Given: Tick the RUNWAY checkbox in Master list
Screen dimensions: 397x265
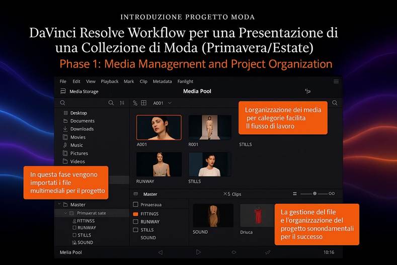Looking at the screenshot, I should coord(135,222).
